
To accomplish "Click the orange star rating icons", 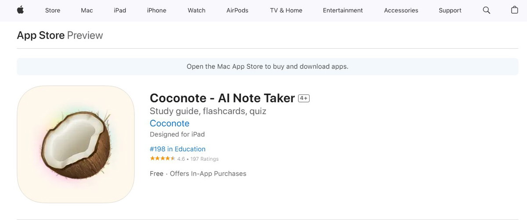I will click(162, 159).
